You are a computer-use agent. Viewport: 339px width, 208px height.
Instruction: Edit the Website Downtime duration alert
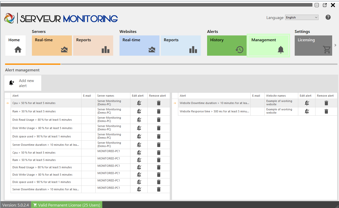(x=307, y=103)
